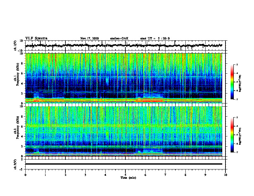Click the ch.1 "Frequency (kHz)" axis label

[18, 75]
